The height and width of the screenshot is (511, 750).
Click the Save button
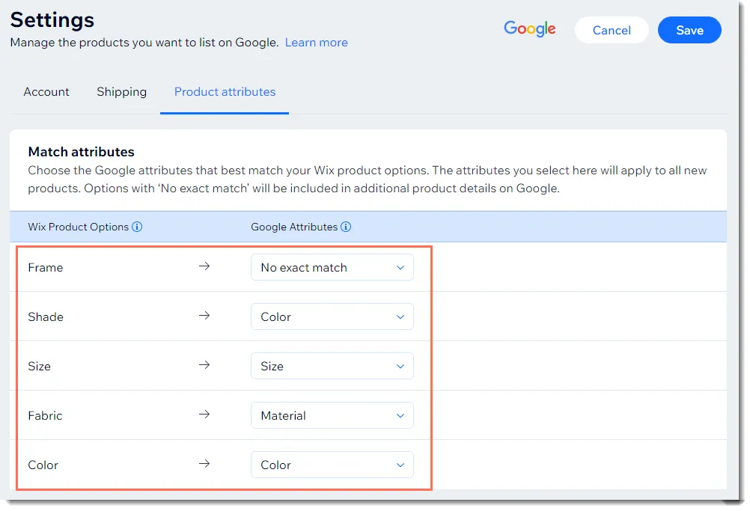pos(689,30)
